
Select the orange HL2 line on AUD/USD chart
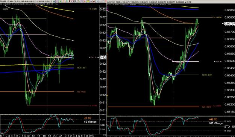[x=154, y=107]
